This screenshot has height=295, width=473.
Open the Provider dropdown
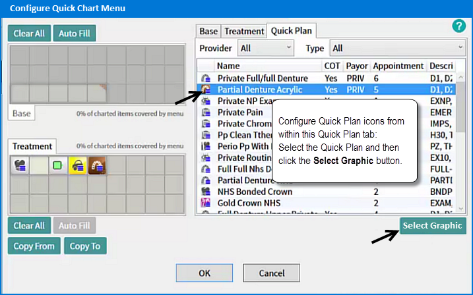click(266, 48)
